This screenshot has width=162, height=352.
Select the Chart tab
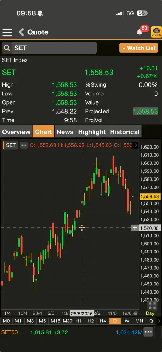44,132
